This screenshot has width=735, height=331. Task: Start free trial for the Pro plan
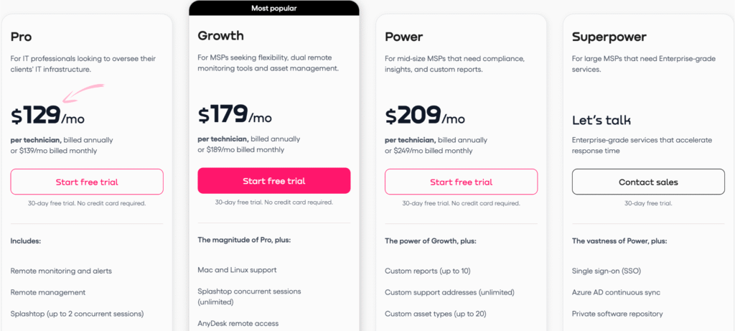tap(87, 182)
